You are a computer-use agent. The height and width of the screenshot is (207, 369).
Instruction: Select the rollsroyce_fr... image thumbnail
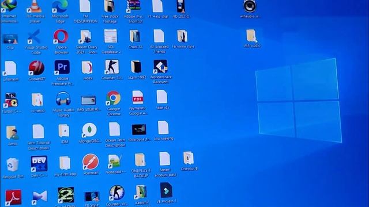click(139, 130)
